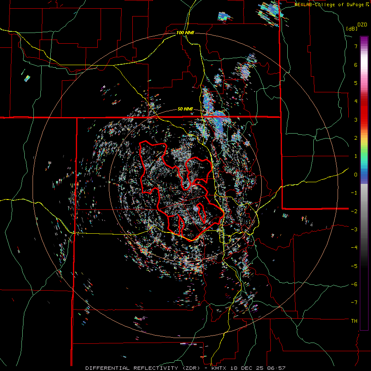
Task: Click the blue 0 dB band of color scale
Action: [x=364, y=175]
